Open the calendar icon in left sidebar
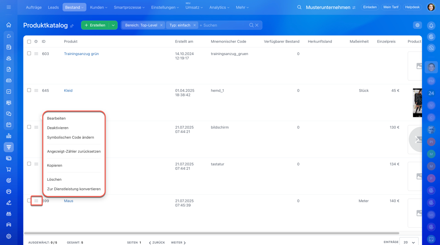Viewport: 440px width, 245px height. click(9, 124)
